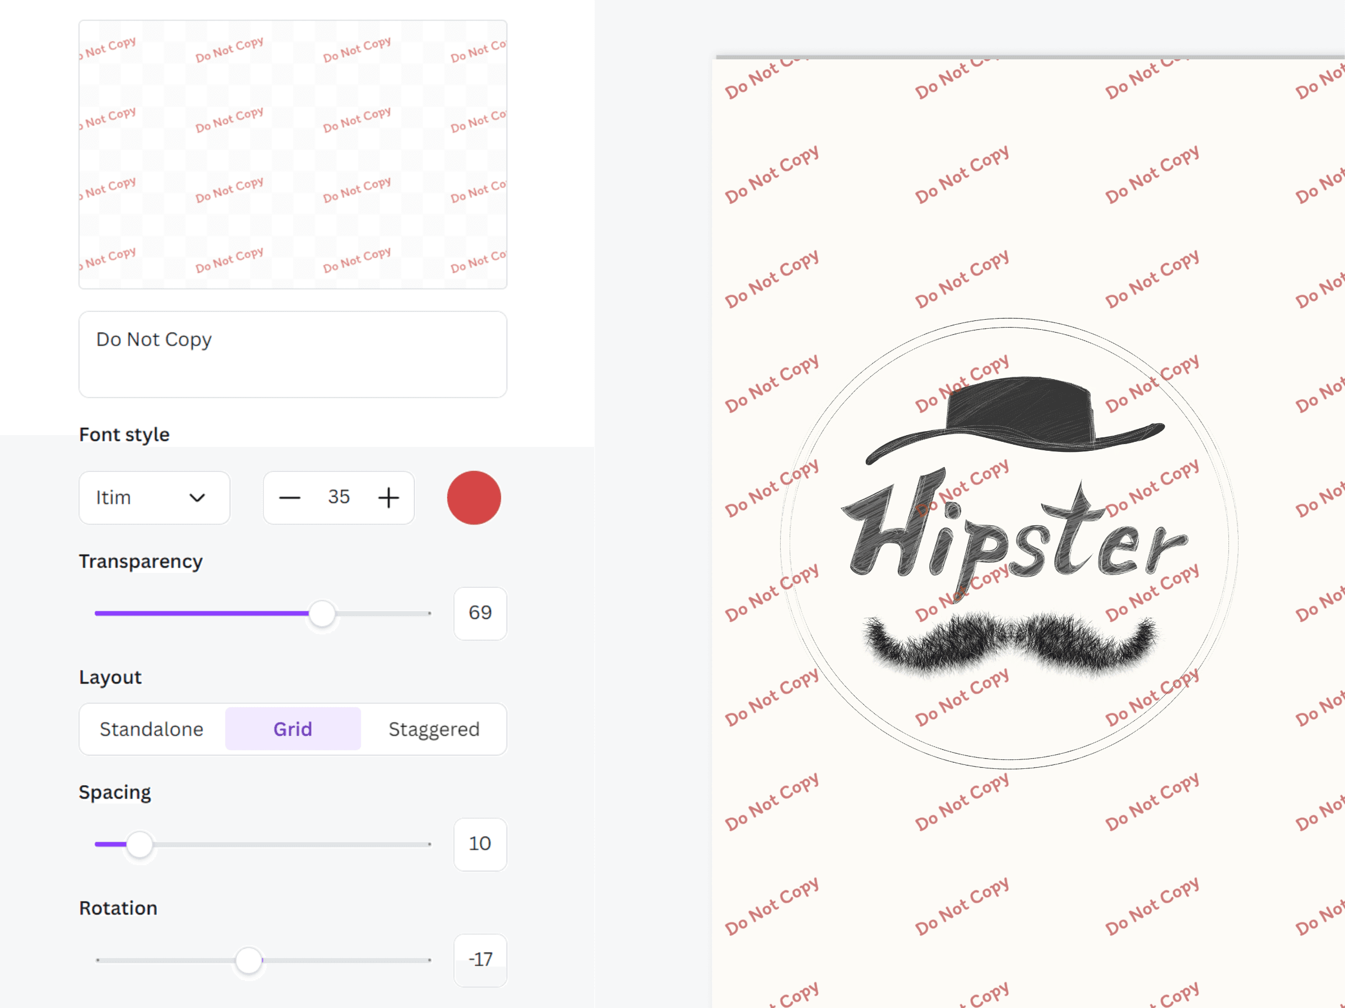
Task: Click the Transparency slider handle
Action: pos(322,614)
